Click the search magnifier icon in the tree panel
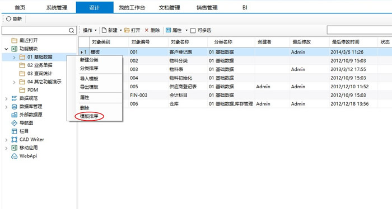 coord(71,30)
